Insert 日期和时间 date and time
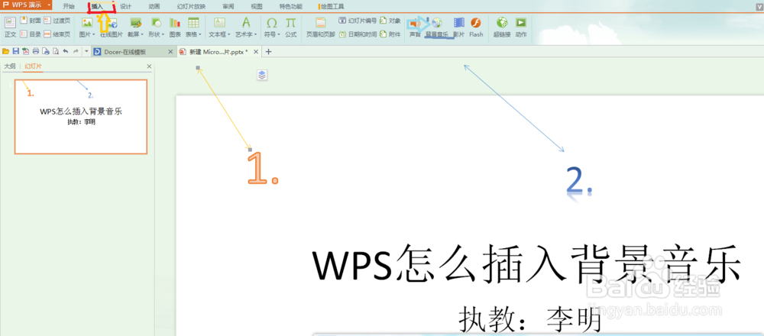Viewport: 764px width, 336px height. coord(358,34)
